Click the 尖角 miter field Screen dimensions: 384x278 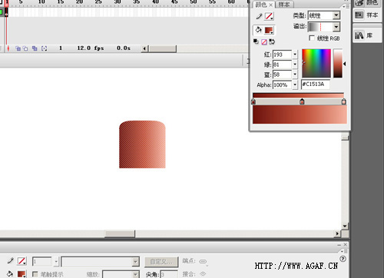[169, 274]
